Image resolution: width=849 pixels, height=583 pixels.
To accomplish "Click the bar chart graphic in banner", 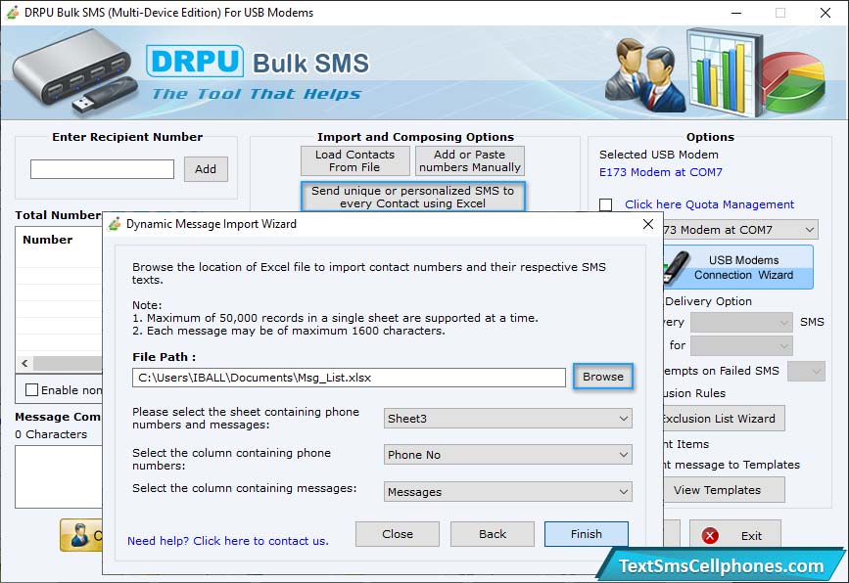I will tap(724, 72).
